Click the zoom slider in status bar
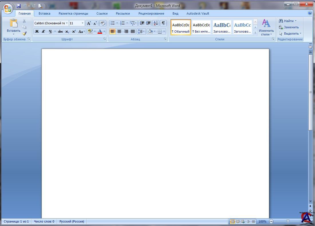Image resolution: width=315 pixels, height=226 pixels. (288, 221)
